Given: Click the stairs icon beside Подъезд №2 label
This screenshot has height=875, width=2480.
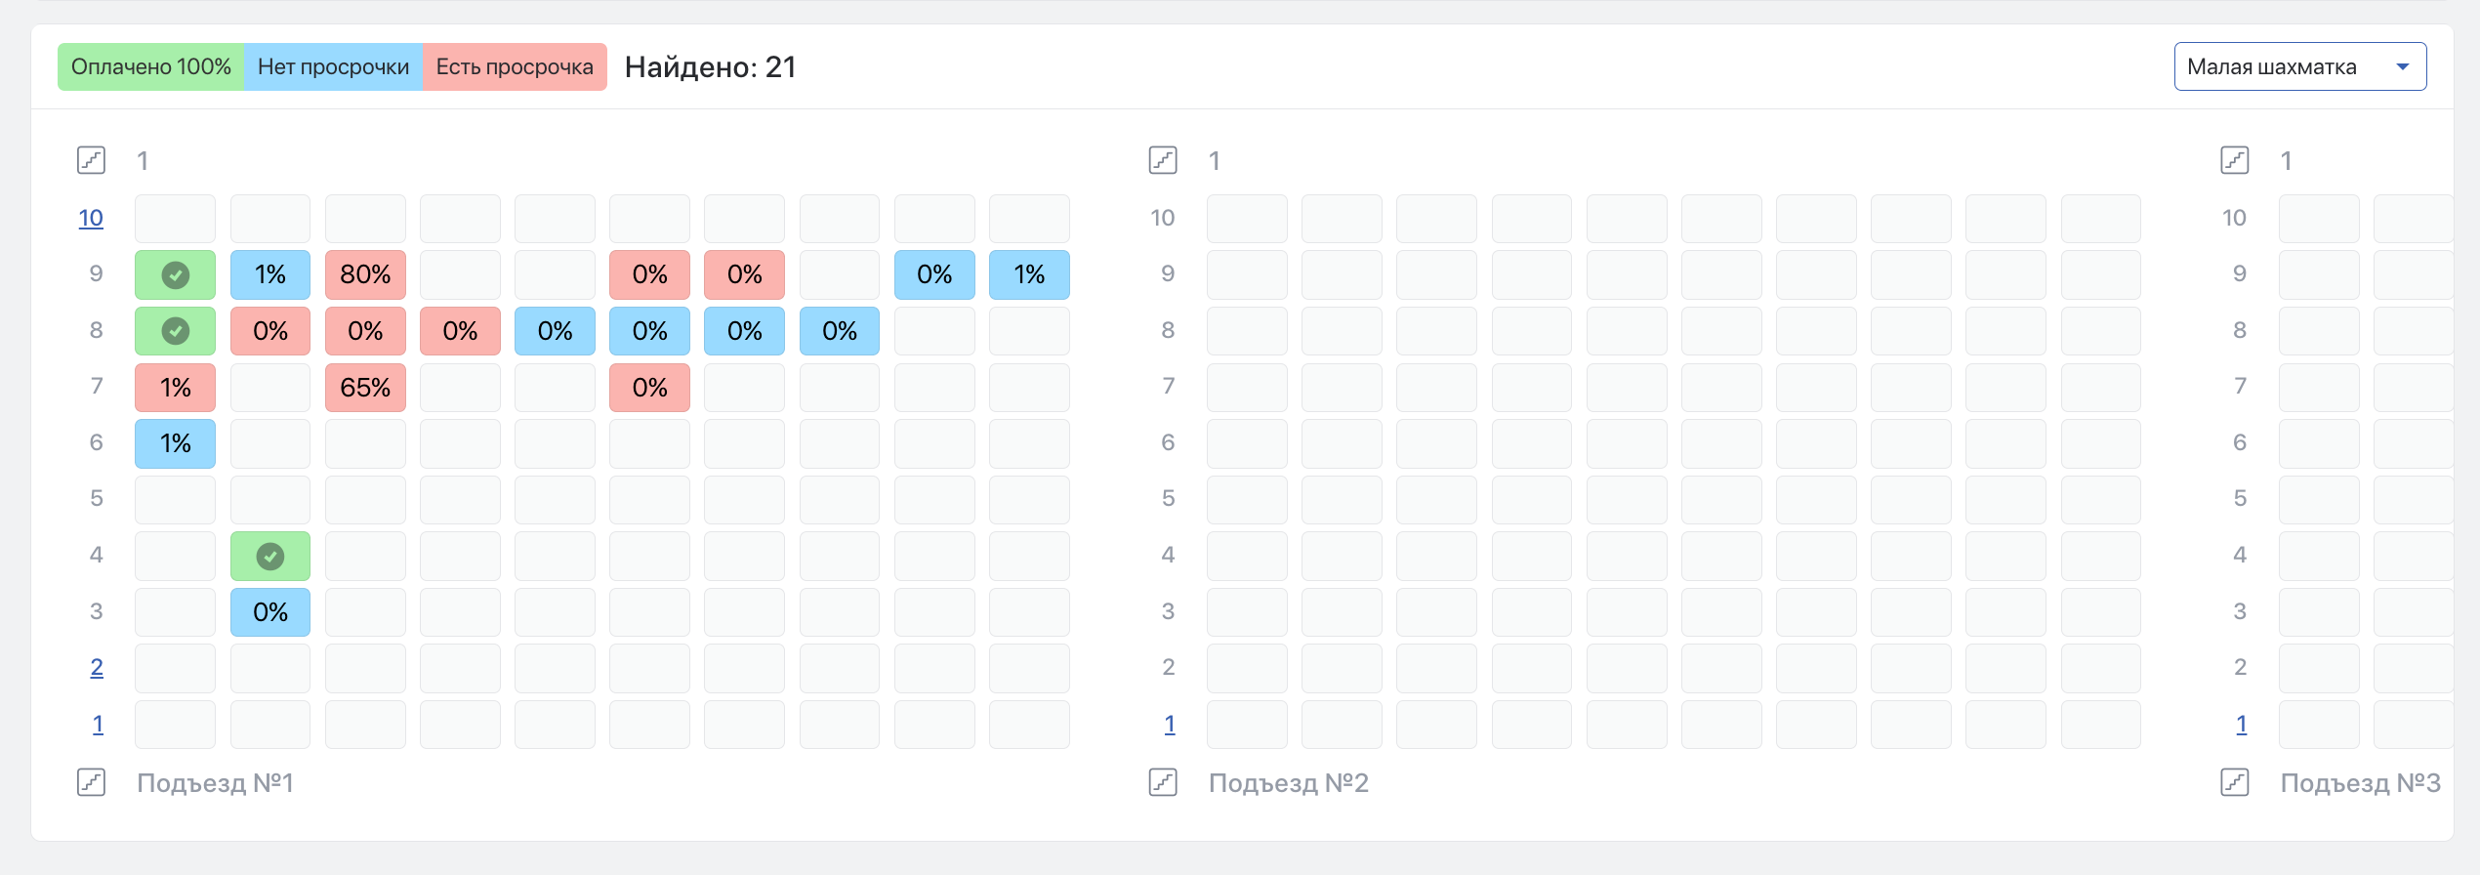Looking at the screenshot, I should pos(1163,782).
